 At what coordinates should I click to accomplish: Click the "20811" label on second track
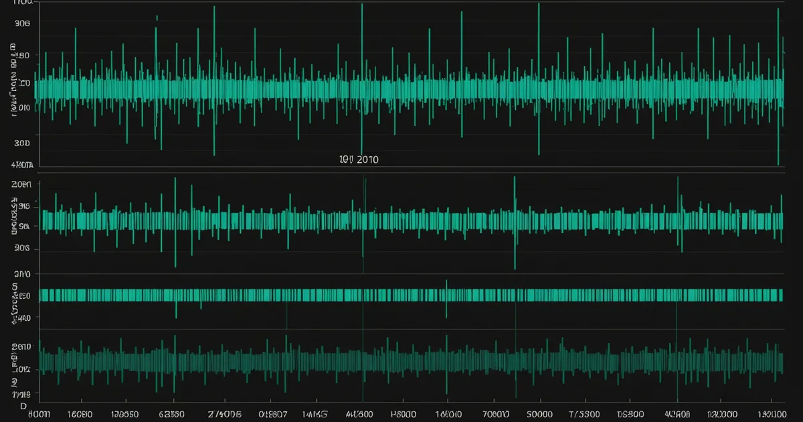click(x=22, y=184)
